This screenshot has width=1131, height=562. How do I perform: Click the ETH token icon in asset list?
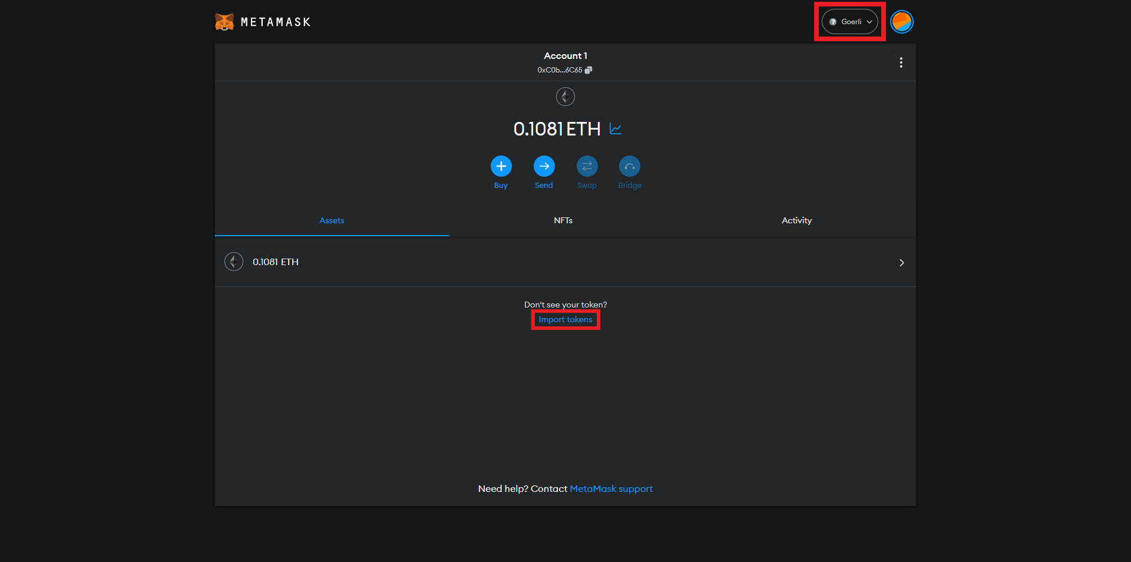click(x=234, y=262)
